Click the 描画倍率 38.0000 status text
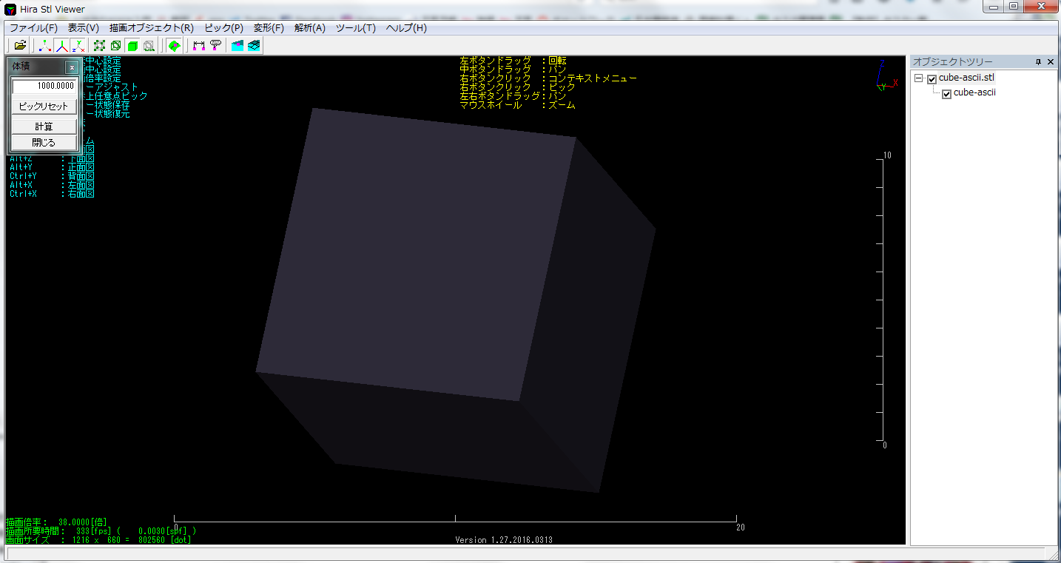Image resolution: width=1061 pixels, height=563 pixels. click(56, 522)
